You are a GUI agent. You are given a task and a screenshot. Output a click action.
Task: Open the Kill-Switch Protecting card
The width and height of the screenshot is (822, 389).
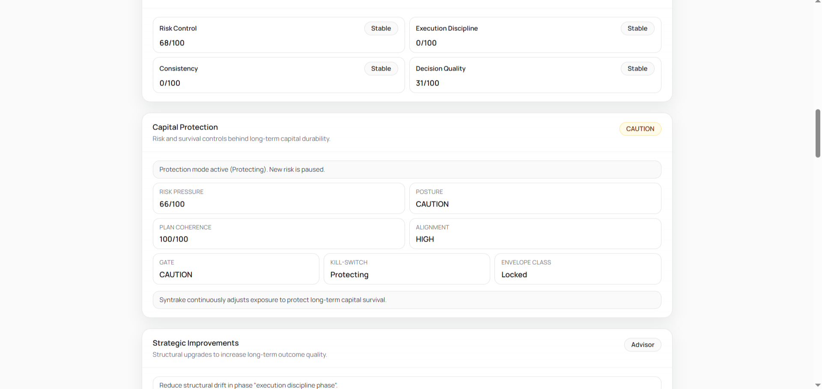(406, 269)
